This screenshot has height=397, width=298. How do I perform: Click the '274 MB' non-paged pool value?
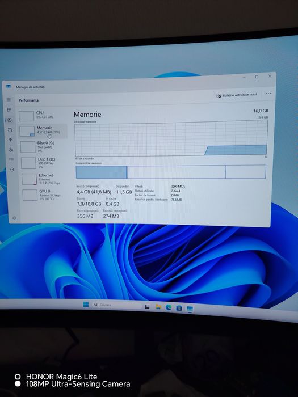pyautogui.click(x=111, y=216)
